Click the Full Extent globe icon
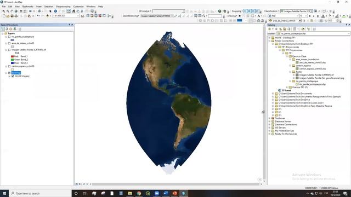 (x=16, y=11)
